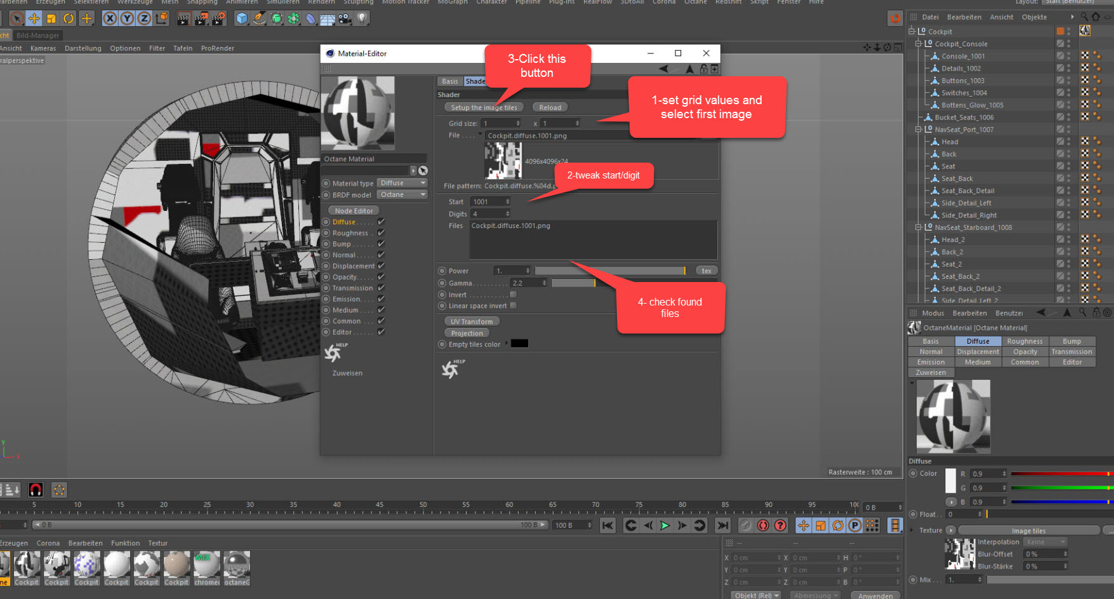Select the spline pen tool

click(x=259, y=18)
